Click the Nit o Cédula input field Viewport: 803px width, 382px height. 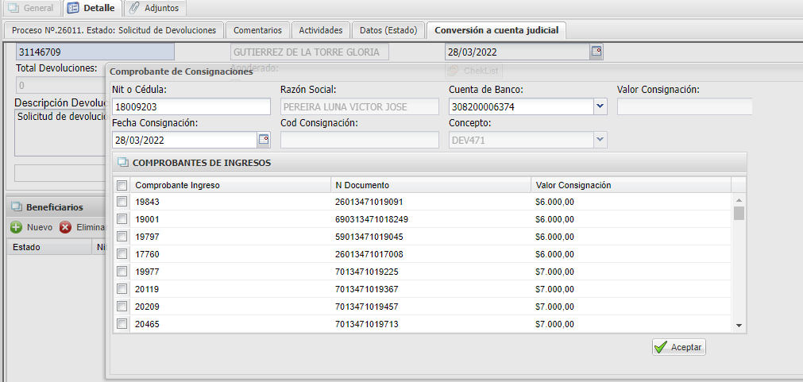(x=191, y=106)
